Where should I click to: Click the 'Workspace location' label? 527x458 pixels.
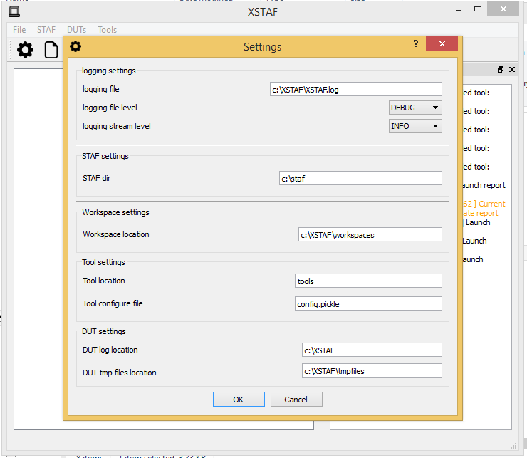pyautogui.click(x=116, y=234)
